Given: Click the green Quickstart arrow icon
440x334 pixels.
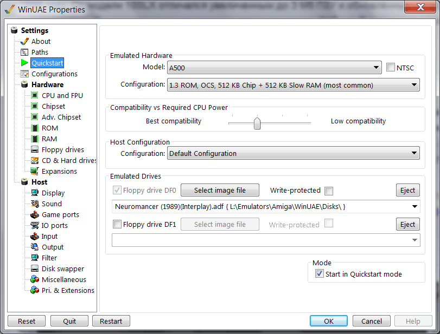Looking at the screenshot, I should pyautogui.click(x=24, y=63).
